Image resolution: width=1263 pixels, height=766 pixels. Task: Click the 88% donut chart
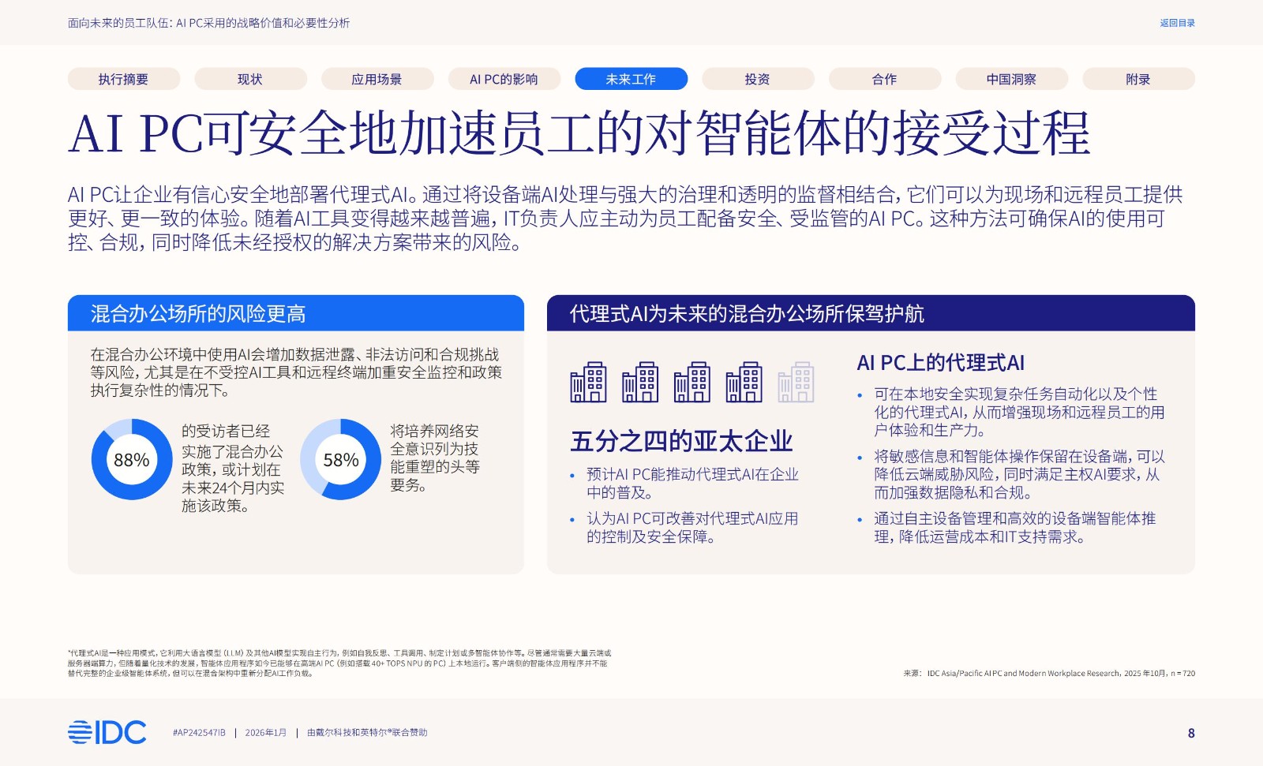coord(131,459)
